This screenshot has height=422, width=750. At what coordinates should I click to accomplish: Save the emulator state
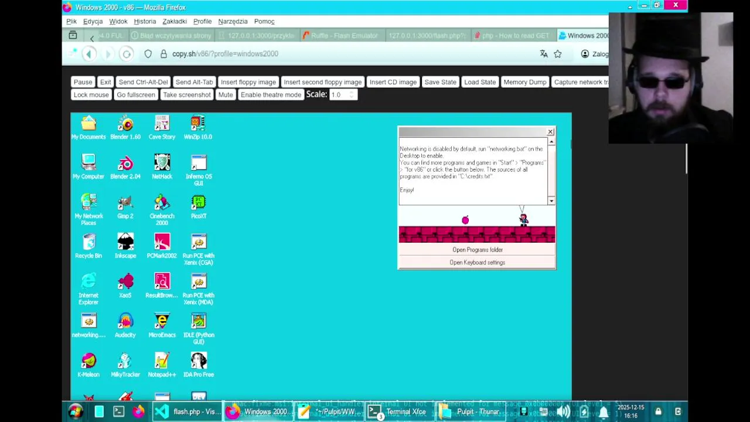coord(440,82)
